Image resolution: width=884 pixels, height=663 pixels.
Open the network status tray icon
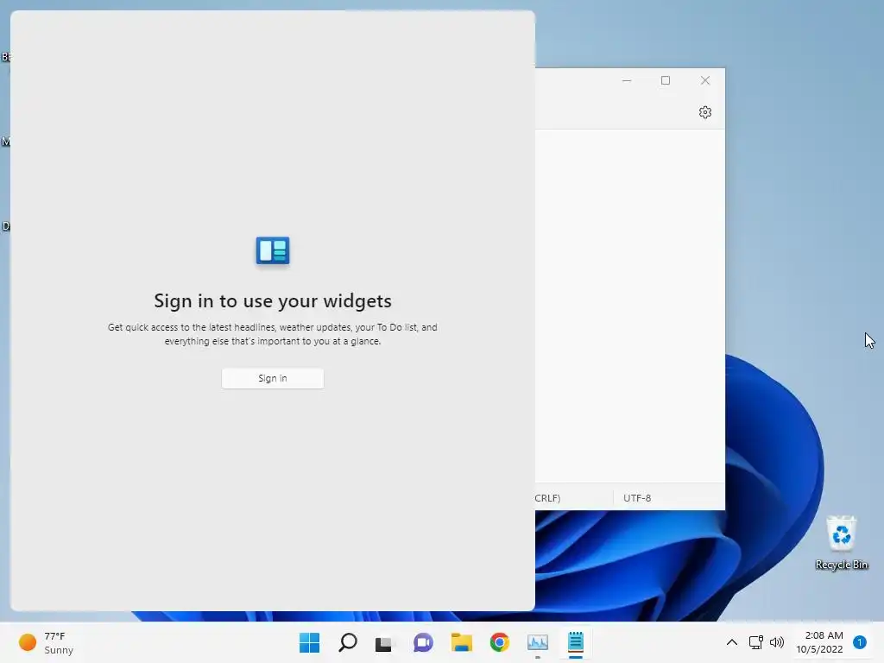755,642
